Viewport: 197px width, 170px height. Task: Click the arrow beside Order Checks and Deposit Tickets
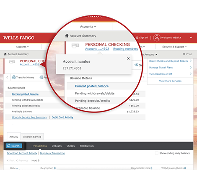click(191, 61)
